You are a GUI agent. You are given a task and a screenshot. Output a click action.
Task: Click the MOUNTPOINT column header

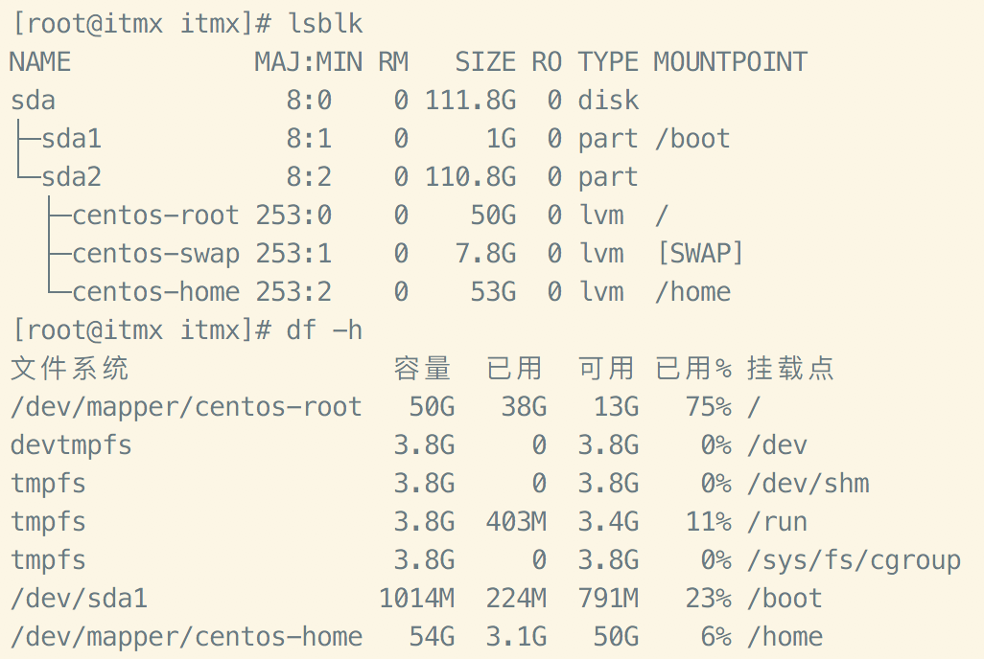click(730, 62)
